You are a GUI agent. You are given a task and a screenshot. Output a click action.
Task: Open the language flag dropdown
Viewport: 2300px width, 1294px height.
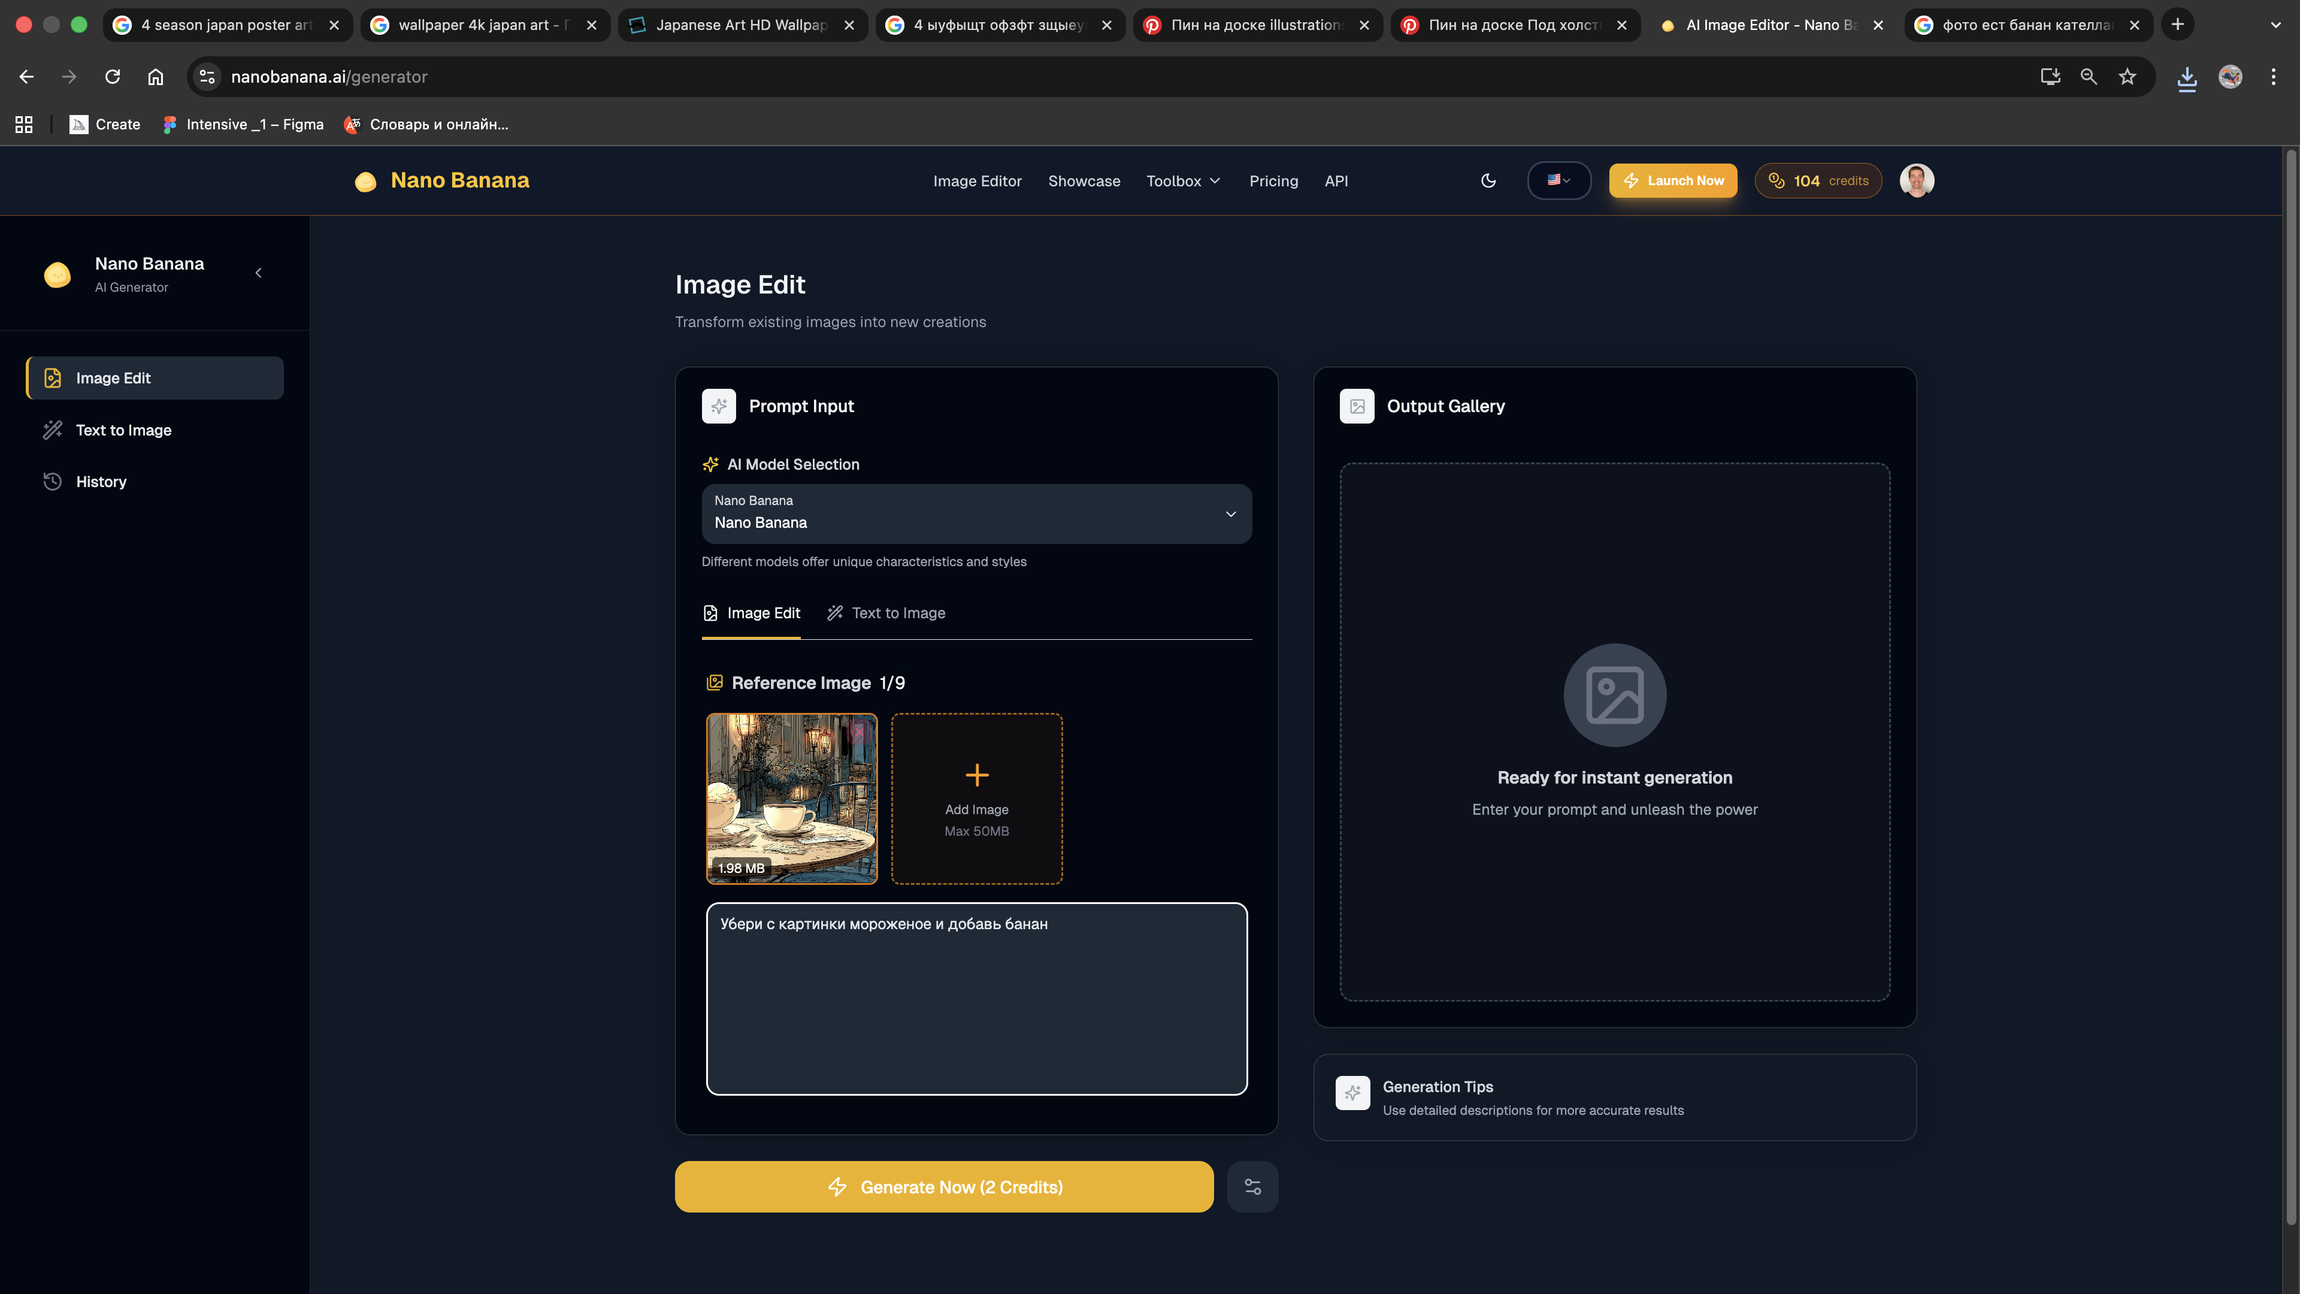1558,180
